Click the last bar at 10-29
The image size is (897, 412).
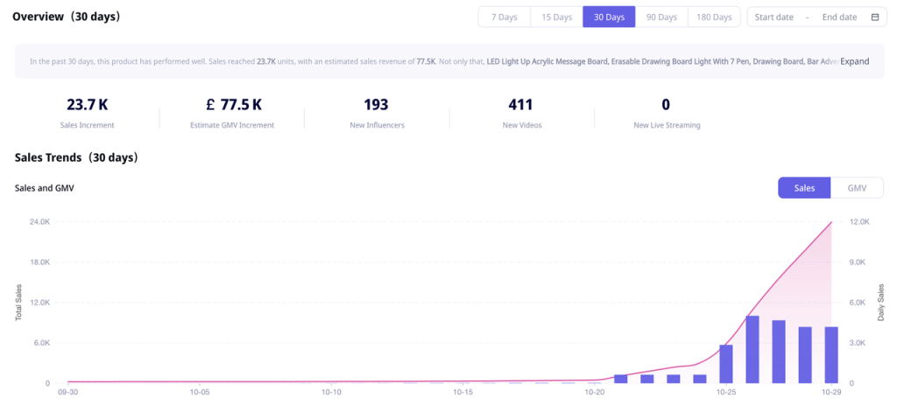click(830, 355)
